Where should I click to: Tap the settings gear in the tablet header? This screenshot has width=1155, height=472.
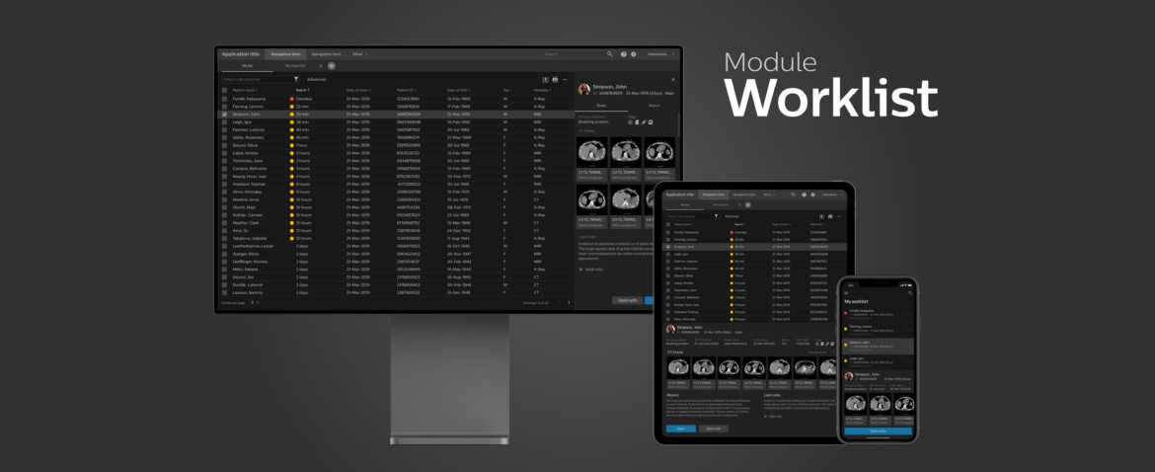tap(812, 195)
